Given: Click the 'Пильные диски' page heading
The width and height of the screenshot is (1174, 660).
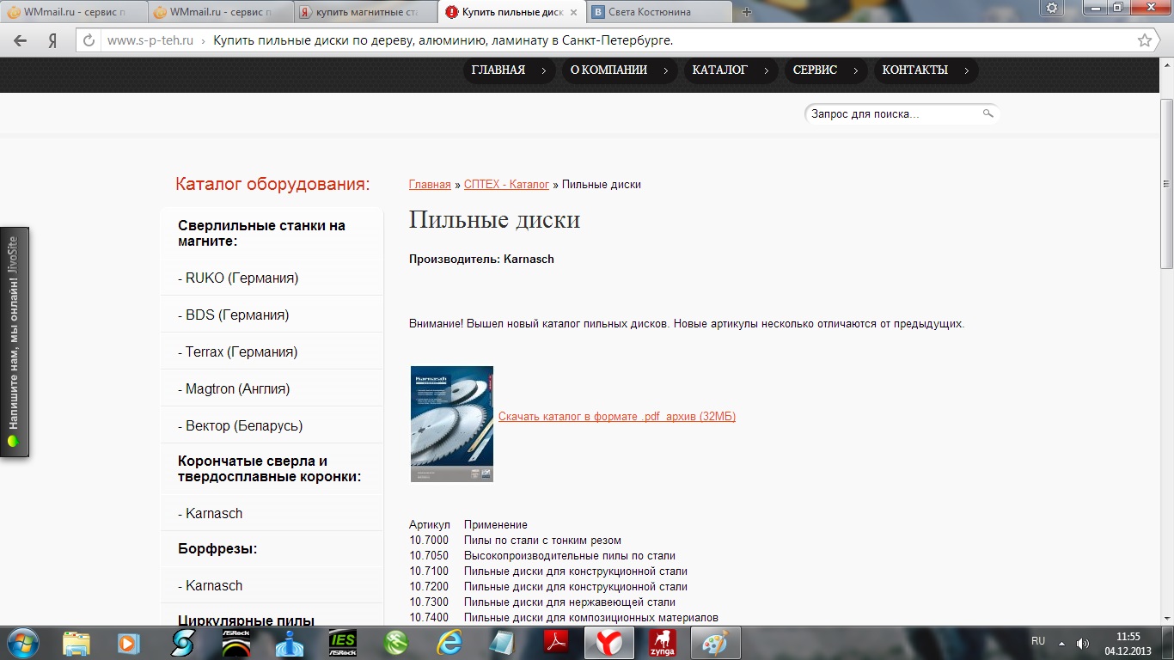Looking at the screenshot, I should tap(495, 220).
